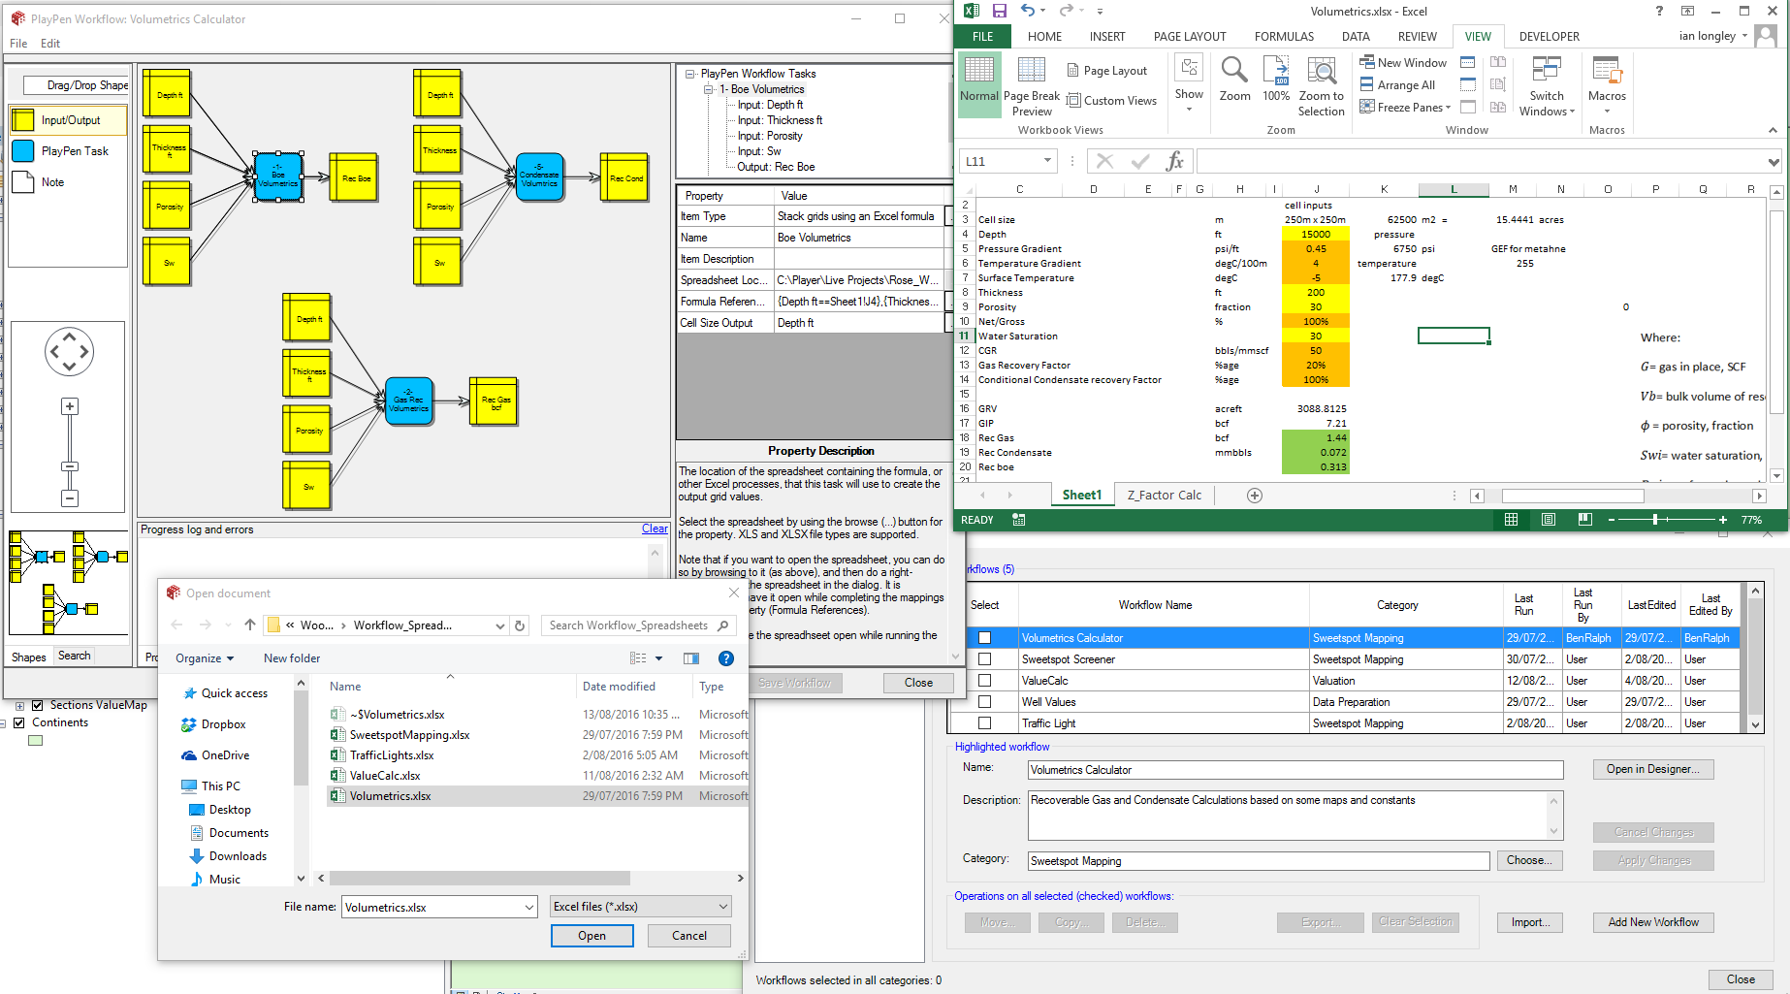The image size is (1790, 994).
Task: Click Excel zoom slider handle
Action: [x=1654, y=520]
